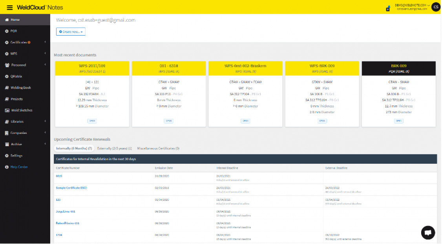This screenshot has width=442, height=244.
Task: Click the QMatrix sidebar icon
Action: (x=7, y=76)
